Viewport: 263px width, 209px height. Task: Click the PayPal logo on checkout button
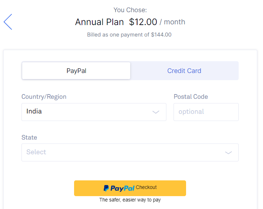(119, 188)
